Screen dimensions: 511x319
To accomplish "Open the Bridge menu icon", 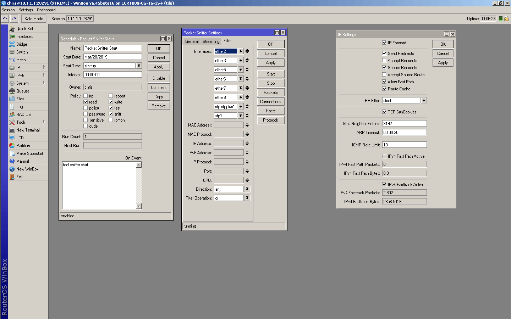I will point(12,44).
